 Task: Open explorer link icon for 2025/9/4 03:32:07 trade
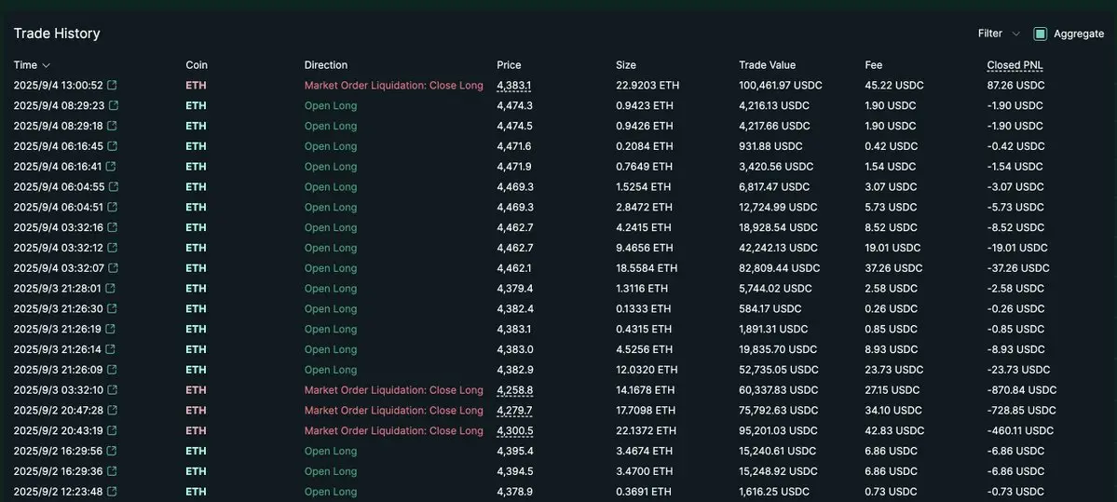[113, 267]
